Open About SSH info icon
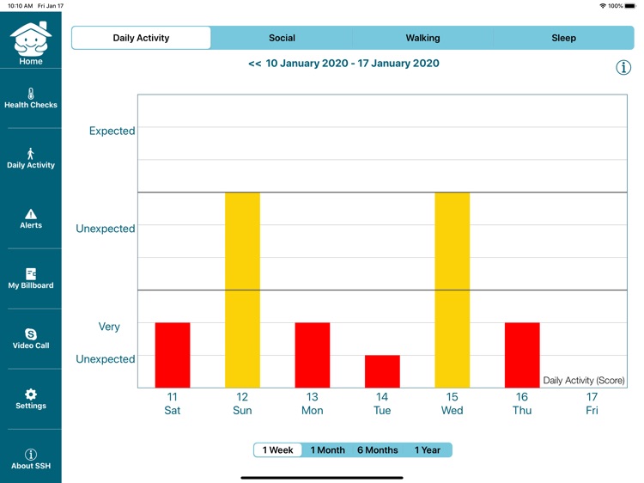Image resolution: width=644 pixels, height=483 pixels. 31,455
